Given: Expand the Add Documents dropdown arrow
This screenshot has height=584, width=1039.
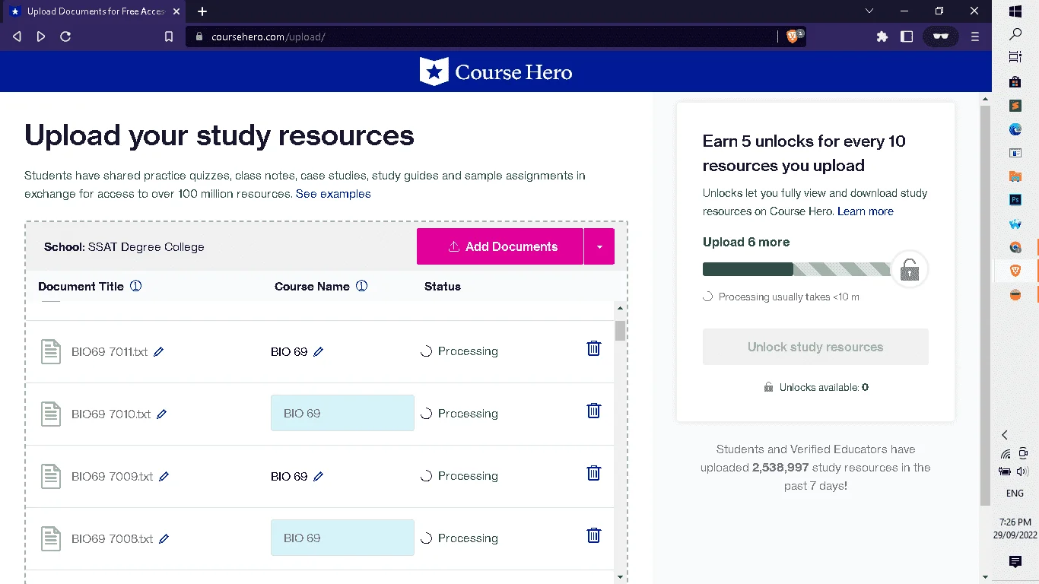Looking at the screenshot, I should point(599,246).
